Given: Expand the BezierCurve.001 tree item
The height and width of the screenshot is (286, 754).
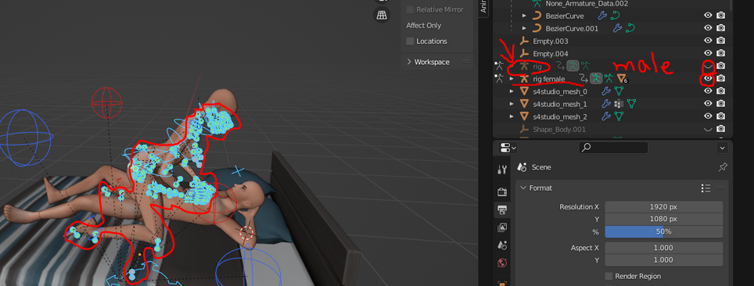Looking at the screenshot, I should click(x=525, y=28).
